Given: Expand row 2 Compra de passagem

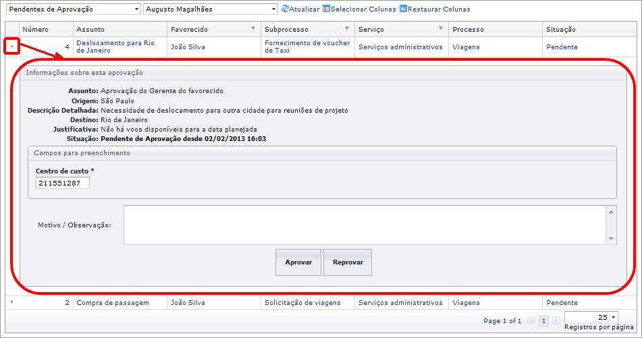Looking at the screenshot, I should (12, 302).
